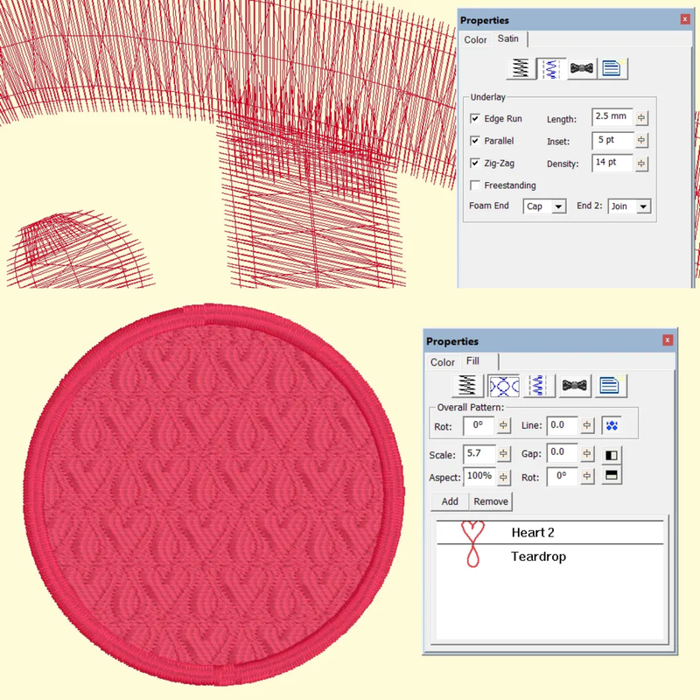The height and width of the screenshot is (700, 700).
Task: Adjust the Overall Pattern Rot stepper
Action: 503,425
